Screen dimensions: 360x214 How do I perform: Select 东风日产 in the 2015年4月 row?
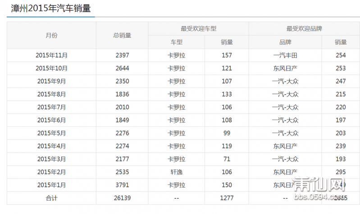tap(285, 146)
